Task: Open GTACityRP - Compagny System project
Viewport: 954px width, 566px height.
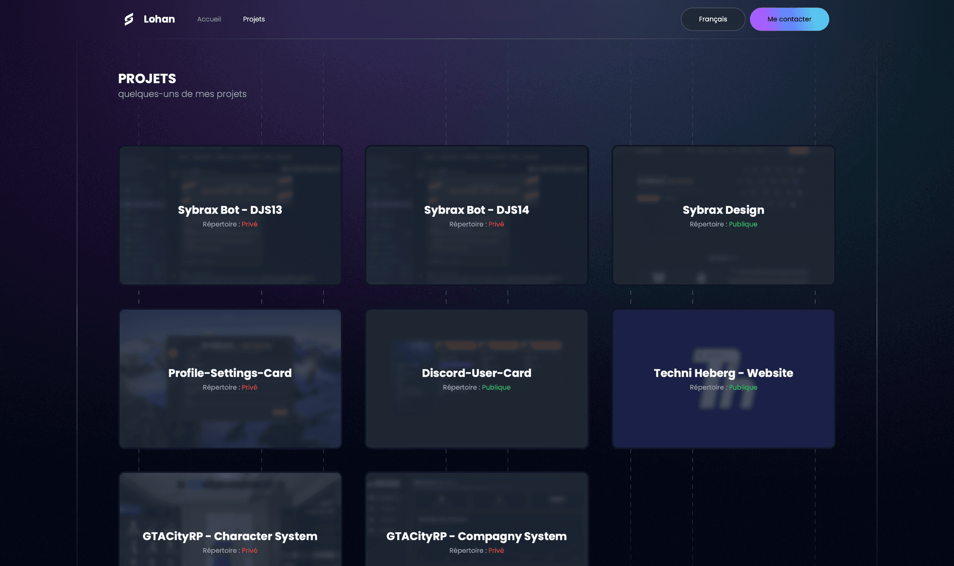Action: tap(477, 536)
